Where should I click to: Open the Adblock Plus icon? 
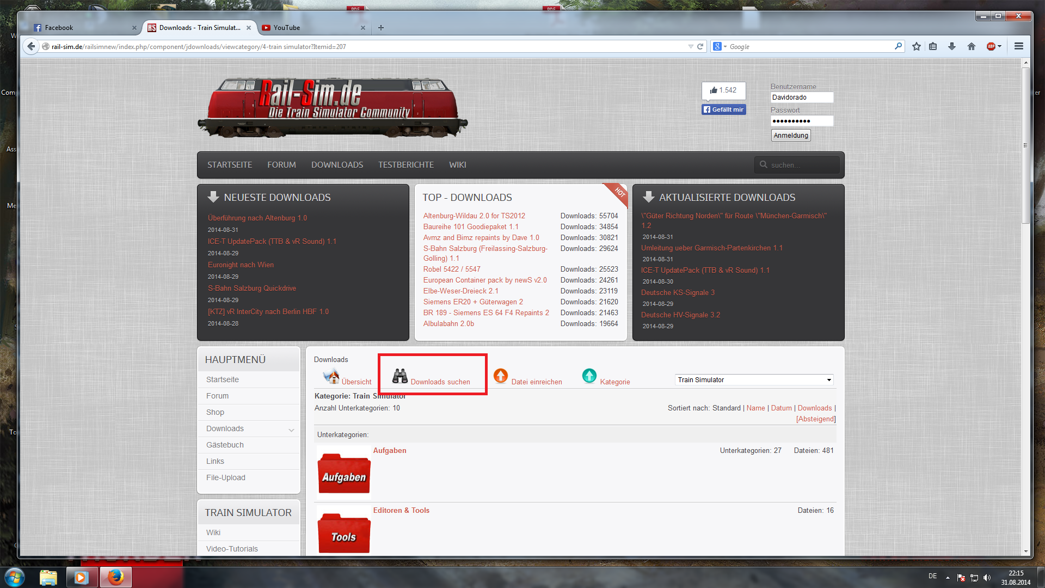[x=991, y=46]
